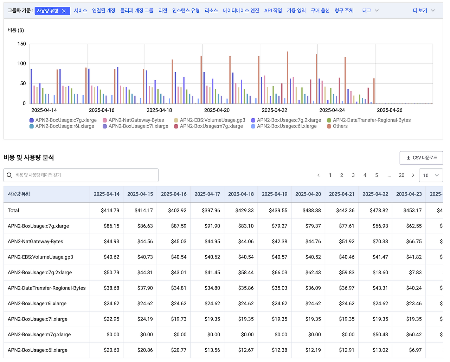The image size is (450, 362).
Task: Click the 2025-04-23 column header
Action: (x=409, y=194)
